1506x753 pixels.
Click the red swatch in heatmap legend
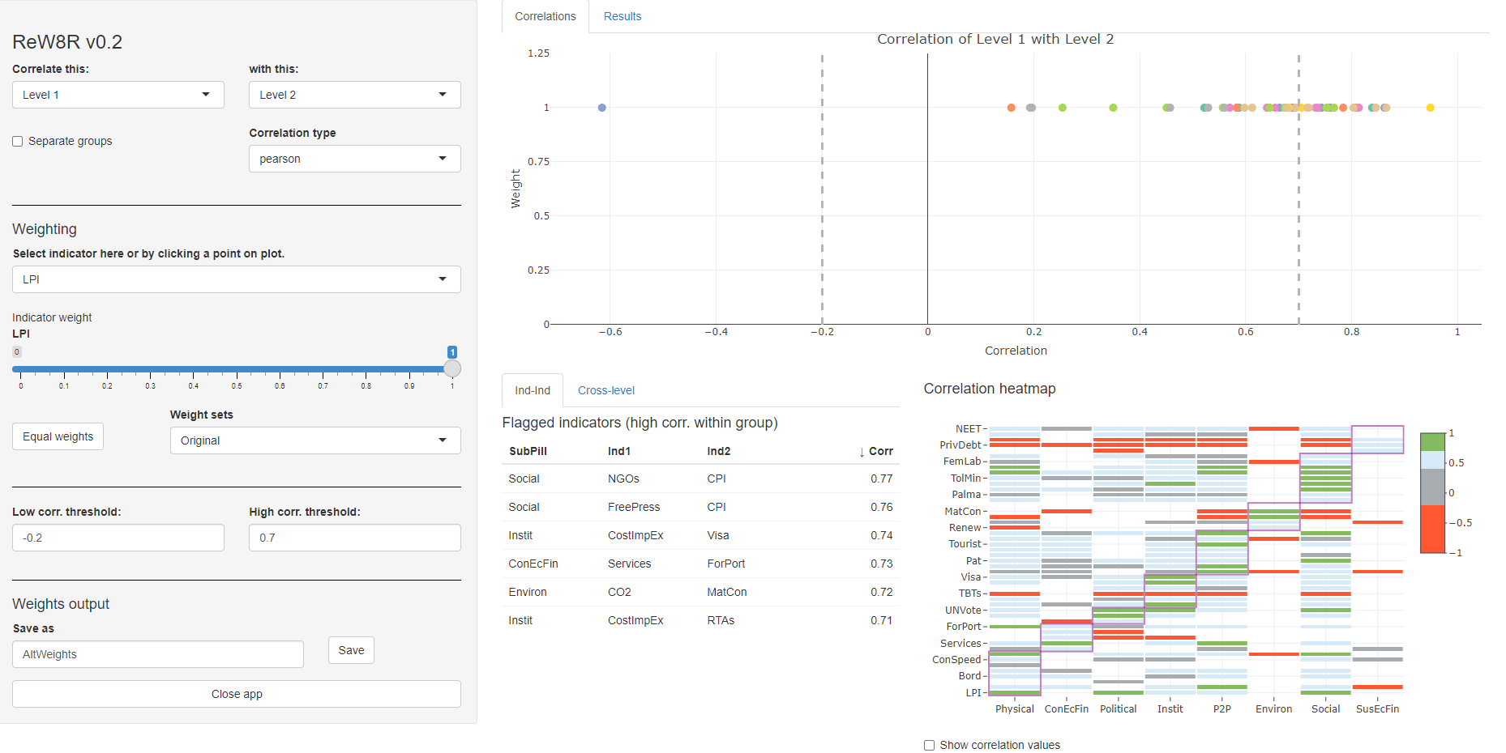pyautogui.click(x=1432, y=529)
